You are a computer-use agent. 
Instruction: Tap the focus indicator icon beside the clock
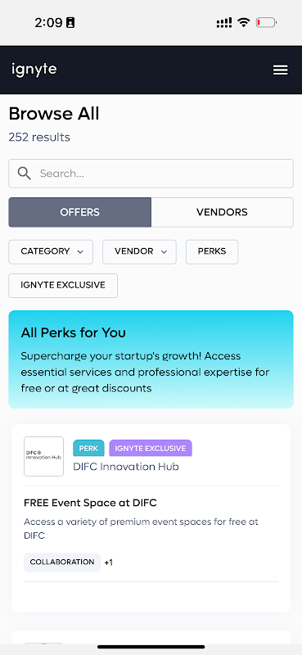point(70,23)
